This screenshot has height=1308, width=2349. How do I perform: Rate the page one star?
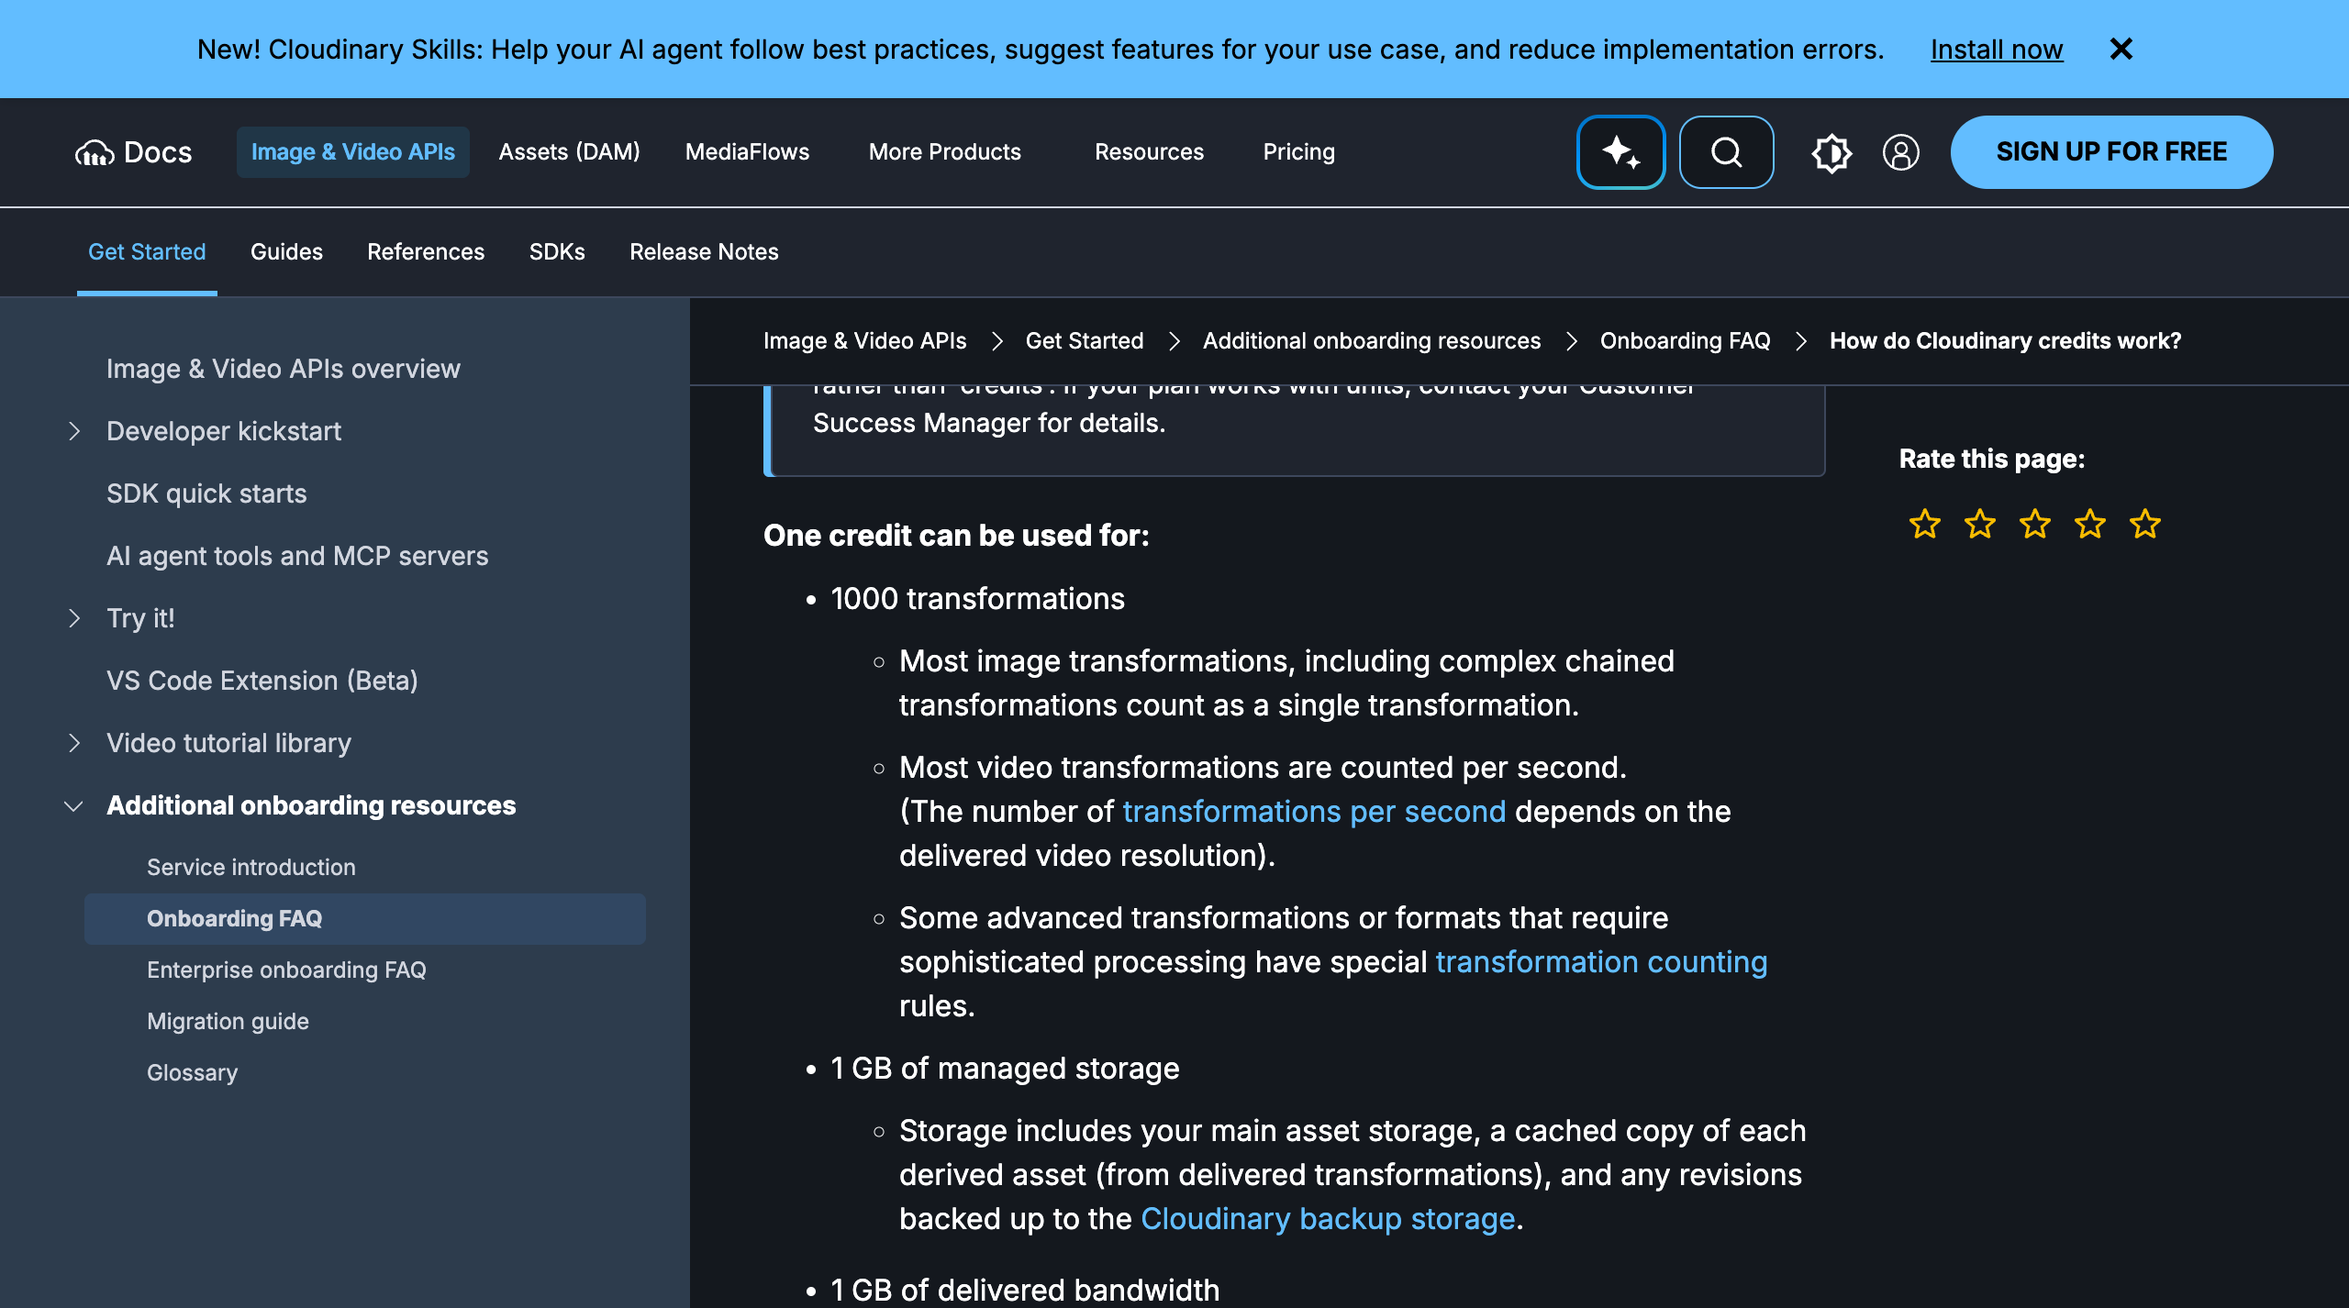pyautogui.click(x=1925, y=524)
